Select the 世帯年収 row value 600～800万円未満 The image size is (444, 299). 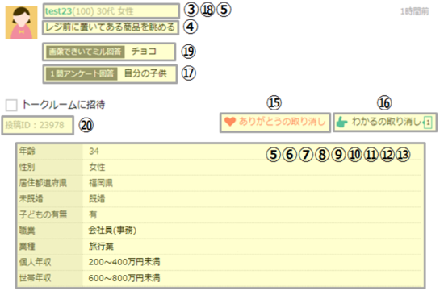(x=124, y=278)
